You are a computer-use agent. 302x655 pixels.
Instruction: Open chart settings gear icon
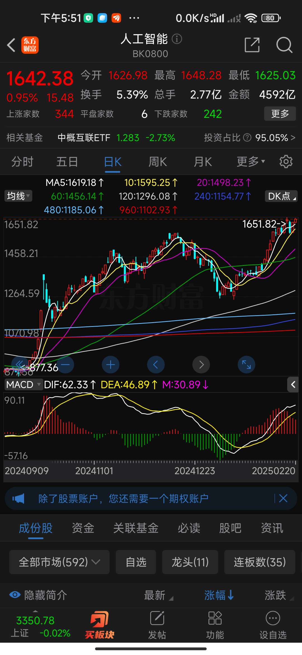(x=286, y=162)
